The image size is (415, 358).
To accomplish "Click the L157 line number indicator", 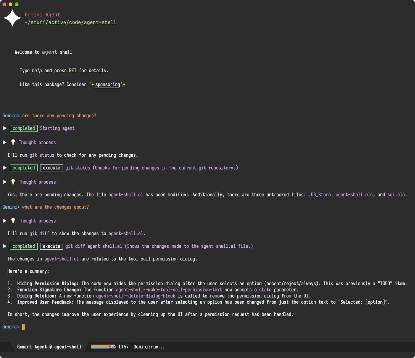I will point(123,347).
